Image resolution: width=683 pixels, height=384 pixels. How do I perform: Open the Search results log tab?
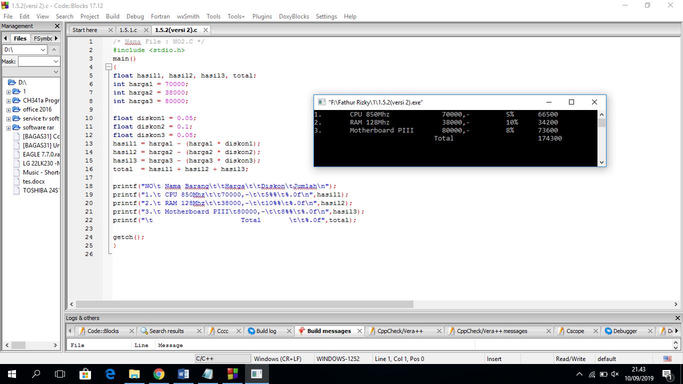pos(166,331)
